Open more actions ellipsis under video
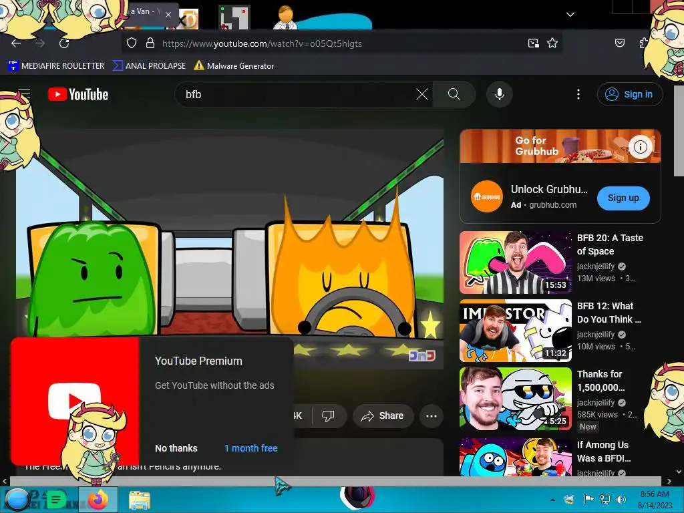This screenshot has width=684, height=513. [431, 415]
